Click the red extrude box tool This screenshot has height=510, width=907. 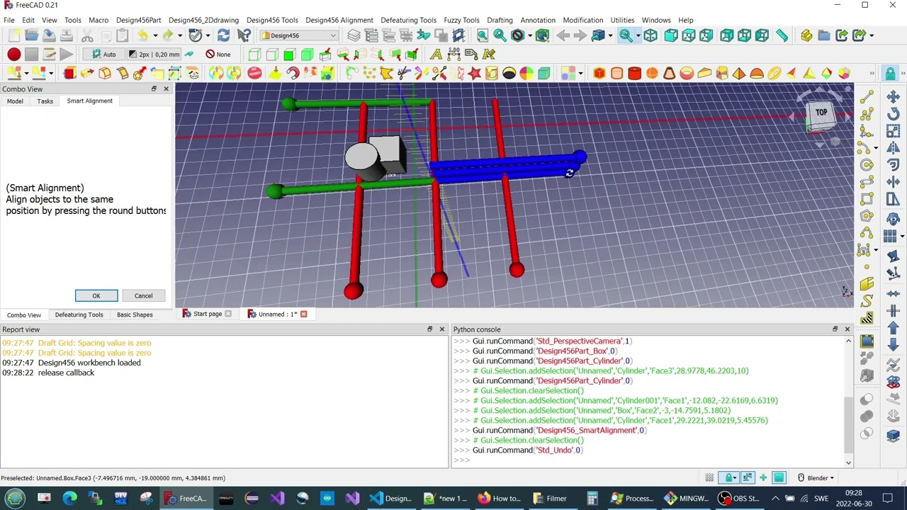(69, 73)
